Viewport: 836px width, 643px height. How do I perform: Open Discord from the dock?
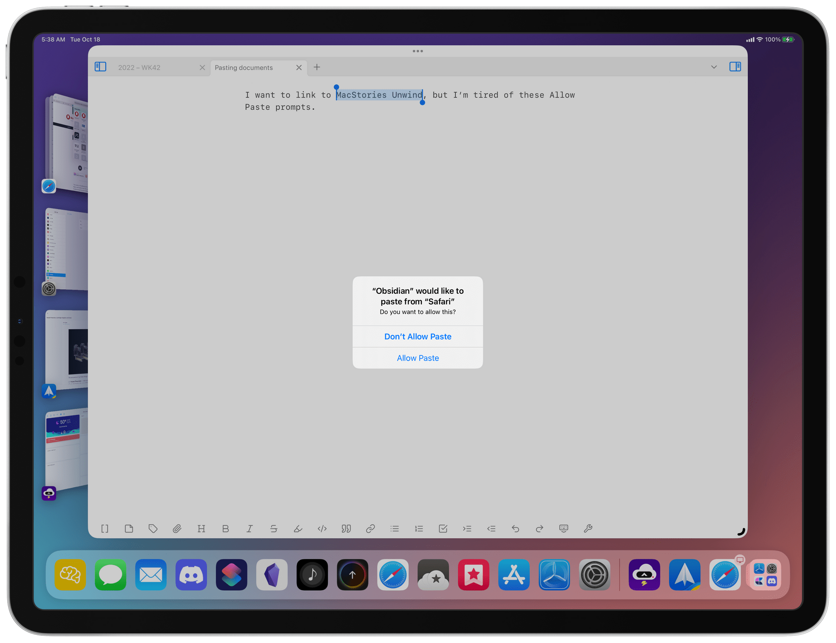(191, 575)
